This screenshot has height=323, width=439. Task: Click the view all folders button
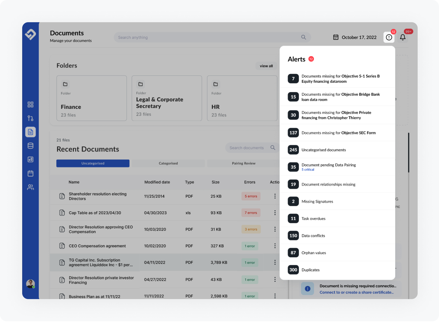pyautogui.click(x=266, y=66)
